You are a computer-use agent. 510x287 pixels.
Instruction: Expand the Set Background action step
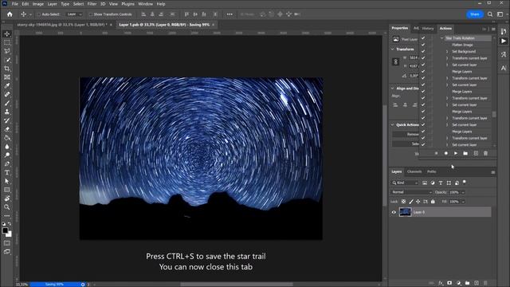click(447, 51)
